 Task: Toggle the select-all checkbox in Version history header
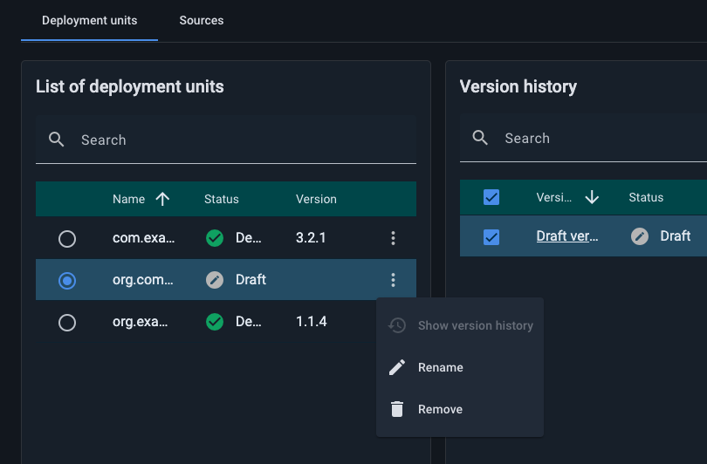click(x=491, y=197)
